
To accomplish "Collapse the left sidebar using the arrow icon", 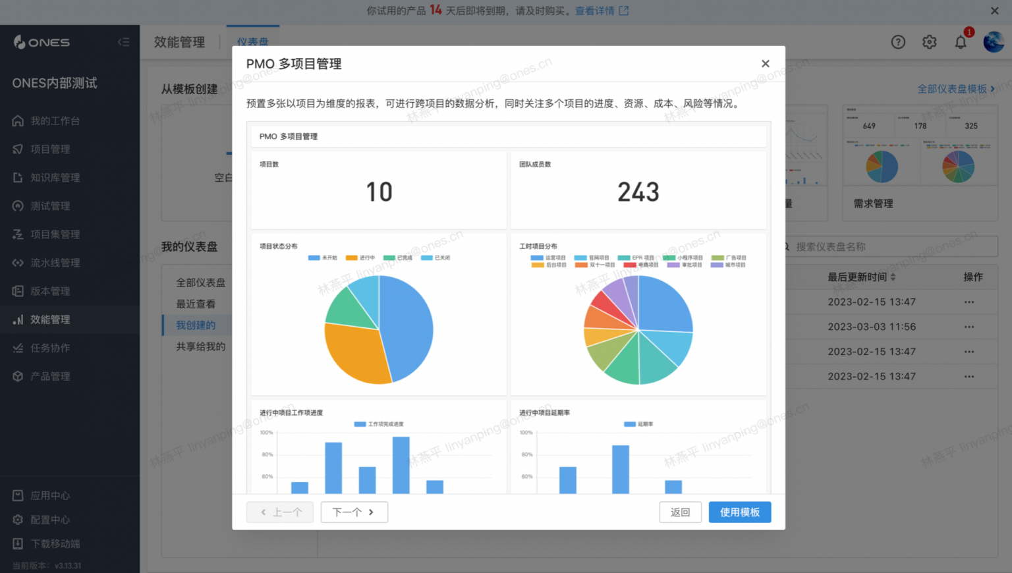I will coord(124,41).
